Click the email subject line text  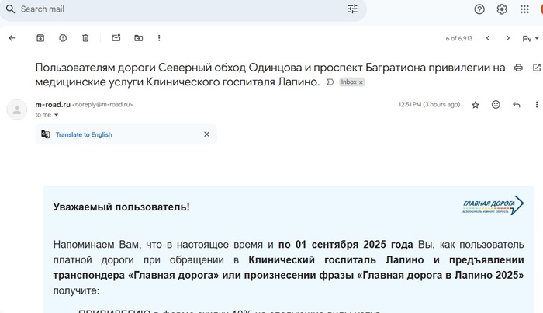tap(270, 75)
